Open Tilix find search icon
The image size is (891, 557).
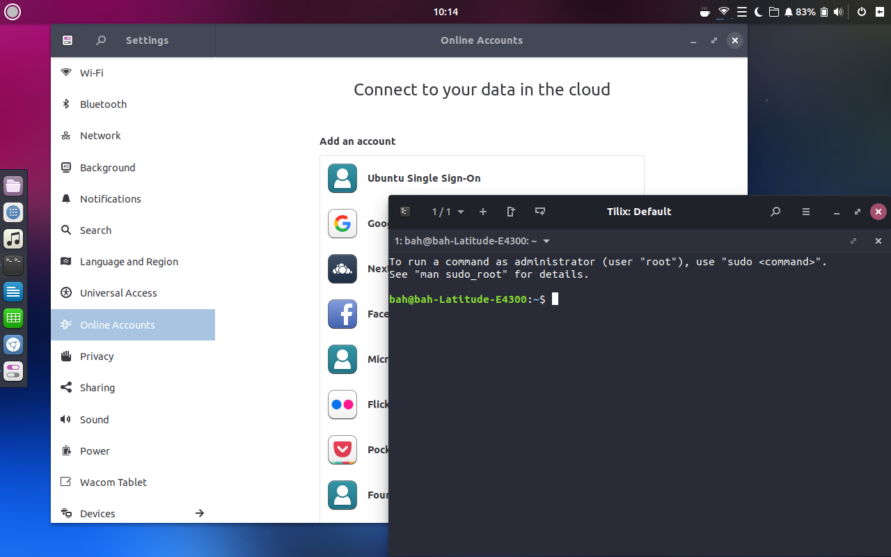point(775,212)
